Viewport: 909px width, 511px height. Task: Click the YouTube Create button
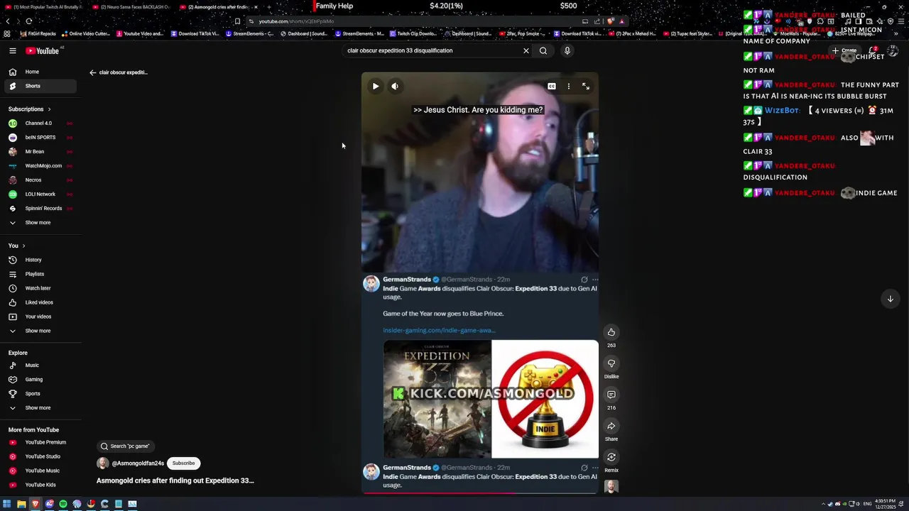[845, 50]
